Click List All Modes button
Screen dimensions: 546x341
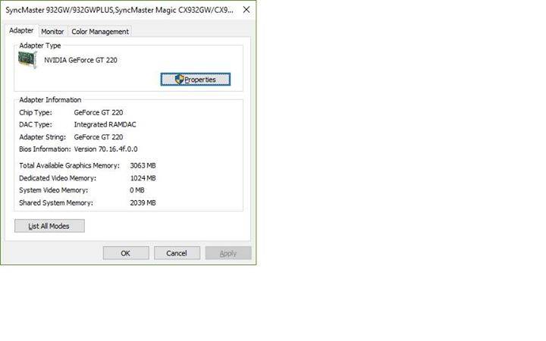click(x=49, y=226)
